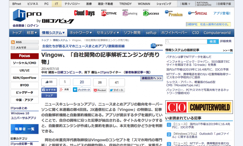Image resolution: width=243 pixels, height=146 pixels.
Task: Click the small ITpro logo beside series title
Action: [x=157, y=46]
